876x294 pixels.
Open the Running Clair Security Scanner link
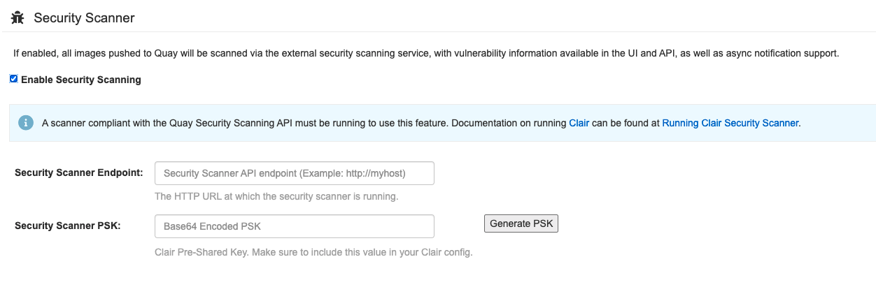[730, 123]
